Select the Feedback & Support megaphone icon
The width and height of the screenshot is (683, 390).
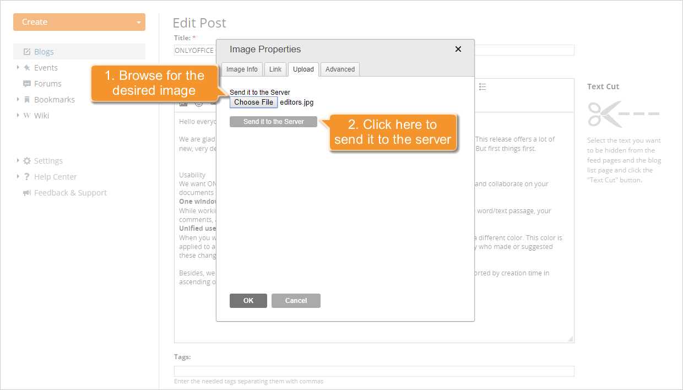26,192
